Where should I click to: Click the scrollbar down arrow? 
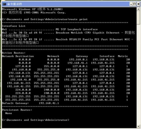(x=138, y=126)
